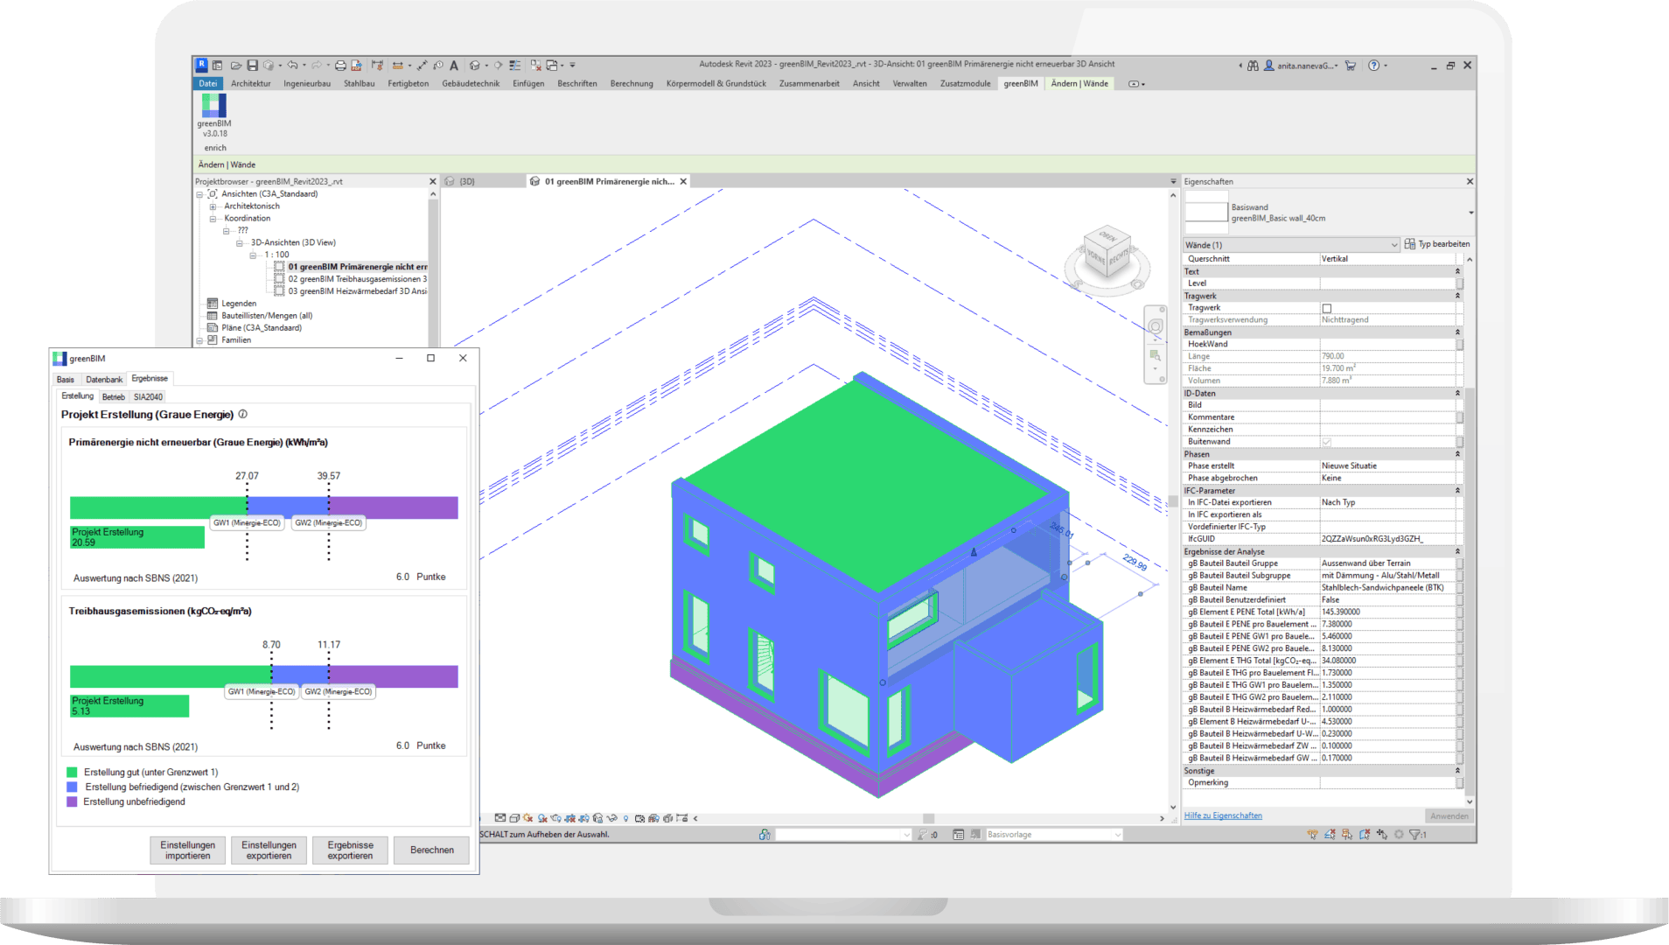The height and width of the screenshot is (945, 1669).
Task: Switch to the Betrieb sub-tab
Action: click(114, 397)
